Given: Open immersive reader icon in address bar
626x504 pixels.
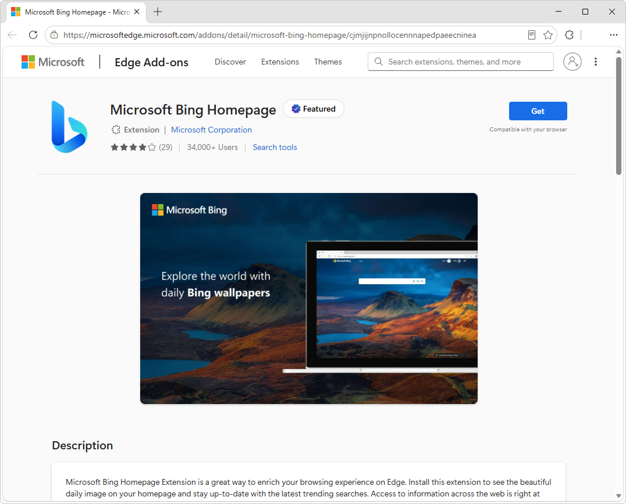Looking at the screenshot, I should point(531,35).
